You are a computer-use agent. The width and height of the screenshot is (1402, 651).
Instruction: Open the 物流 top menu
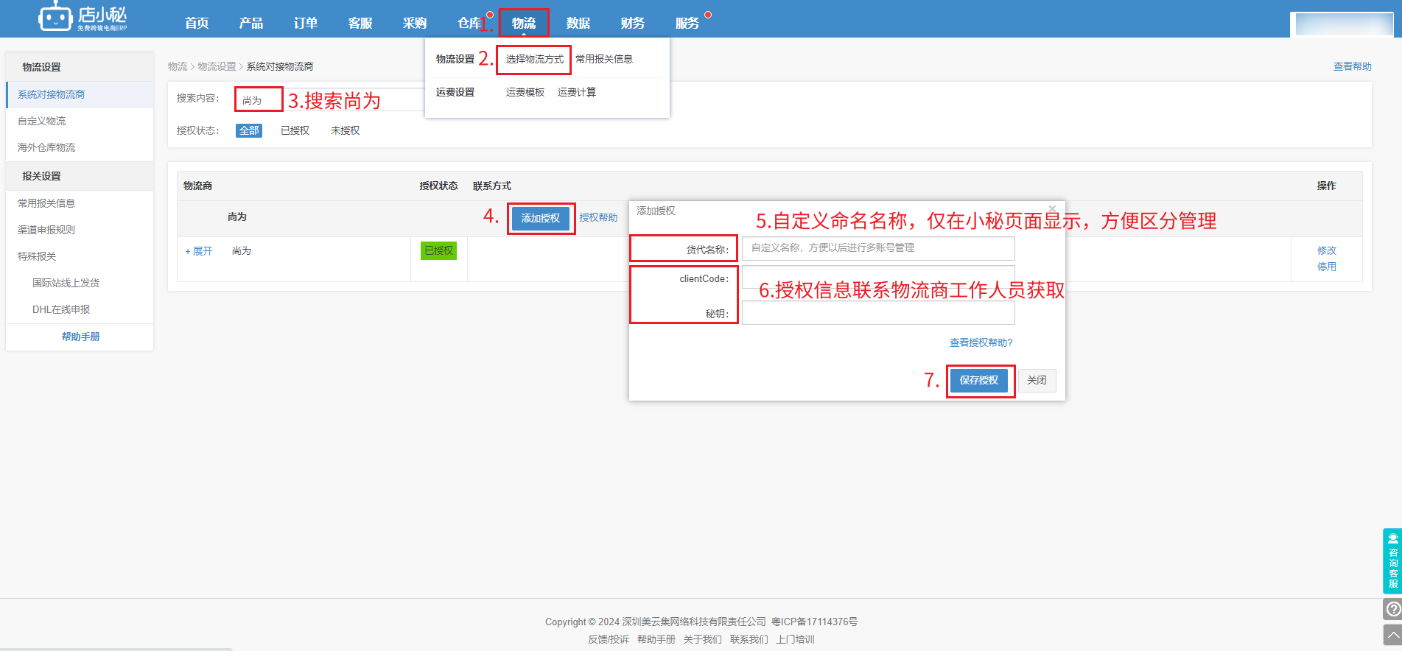[524, 23]
